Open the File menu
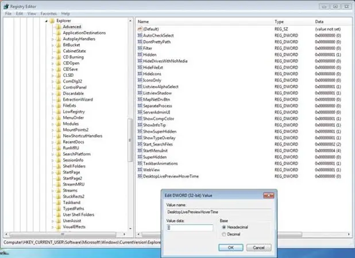This screenshot has height=258, width=355. pos(9,14)
